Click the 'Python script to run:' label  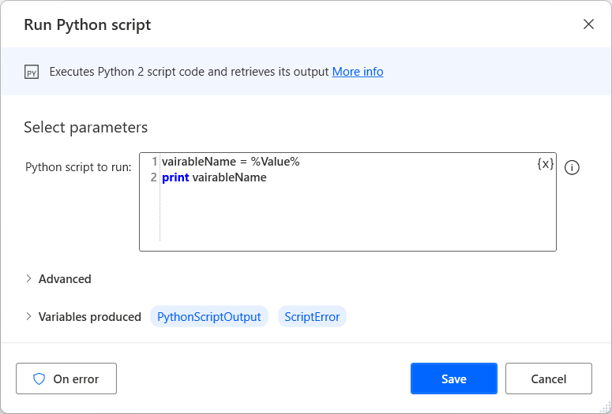78,167
